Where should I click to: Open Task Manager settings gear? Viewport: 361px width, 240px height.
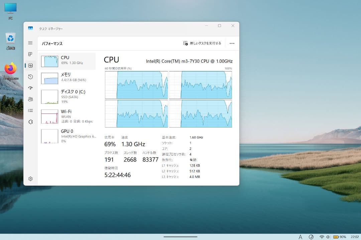coord(30,179)
